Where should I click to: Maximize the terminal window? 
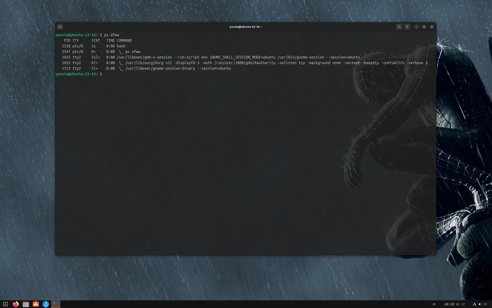click(x=424, y=26)
